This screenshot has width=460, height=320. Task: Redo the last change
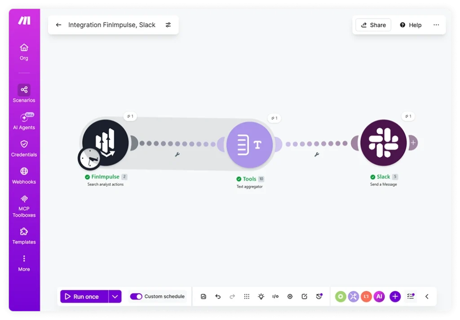coord(232,297)
